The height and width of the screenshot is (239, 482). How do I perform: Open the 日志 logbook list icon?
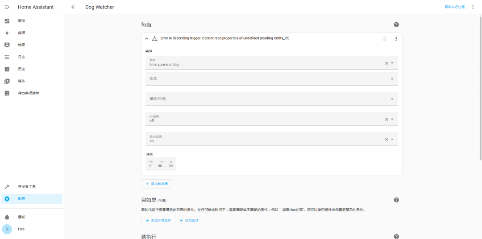[7, 57]
